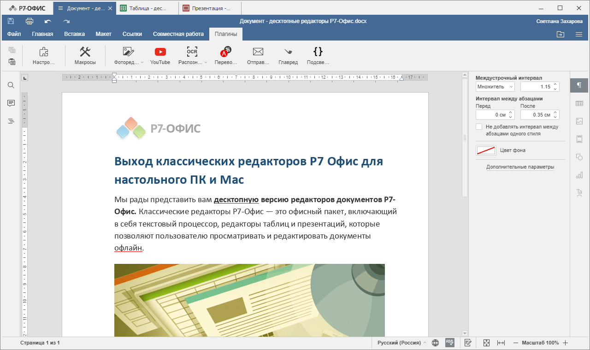
Task: Run the Главред plugin
Action: click(288, 56)
